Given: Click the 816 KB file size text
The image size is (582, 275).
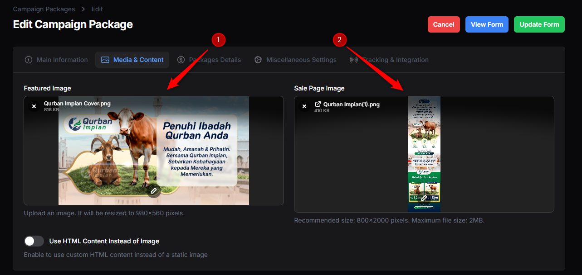Looking at the screenshot, I should 51,110.
